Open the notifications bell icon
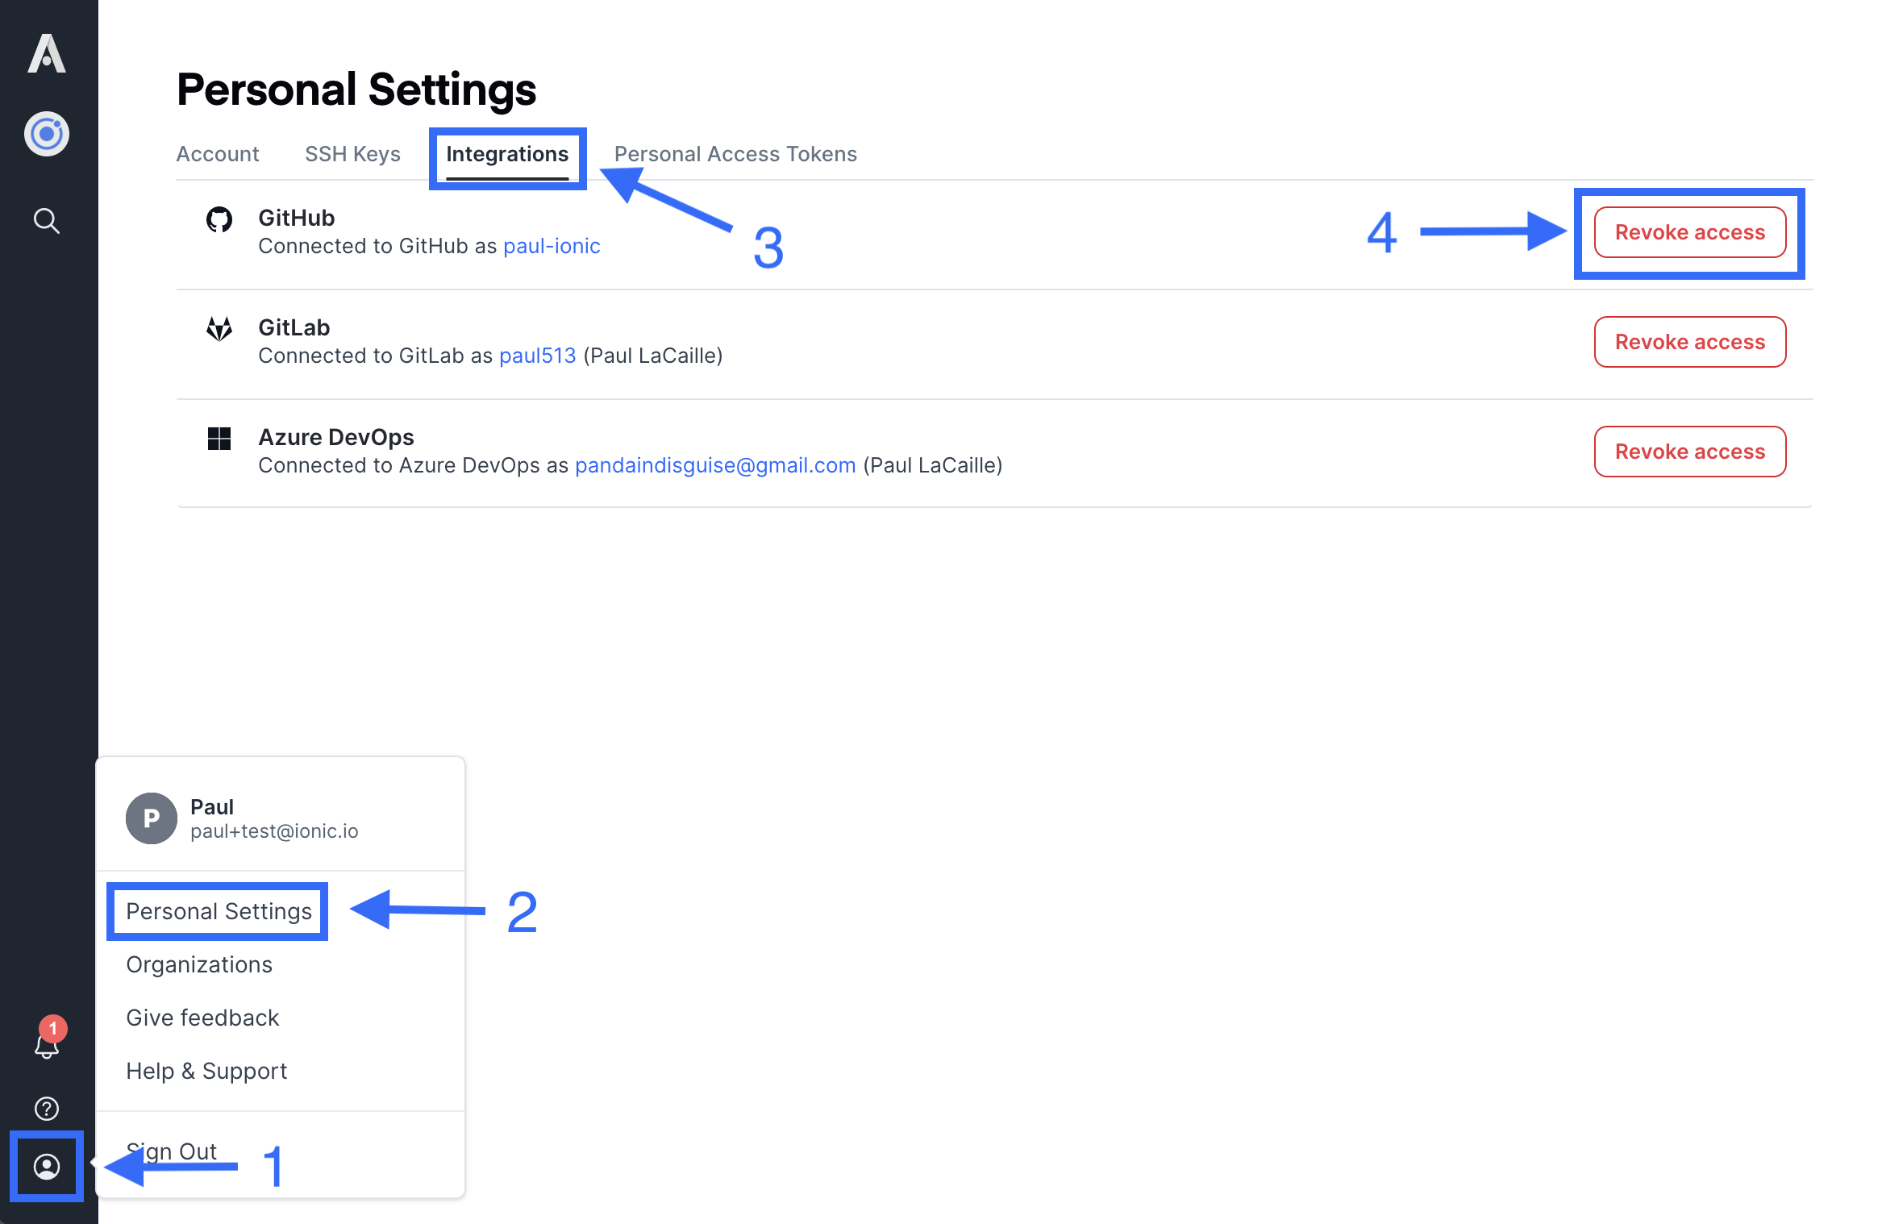1882x1224 pixels. (47, 1044)
